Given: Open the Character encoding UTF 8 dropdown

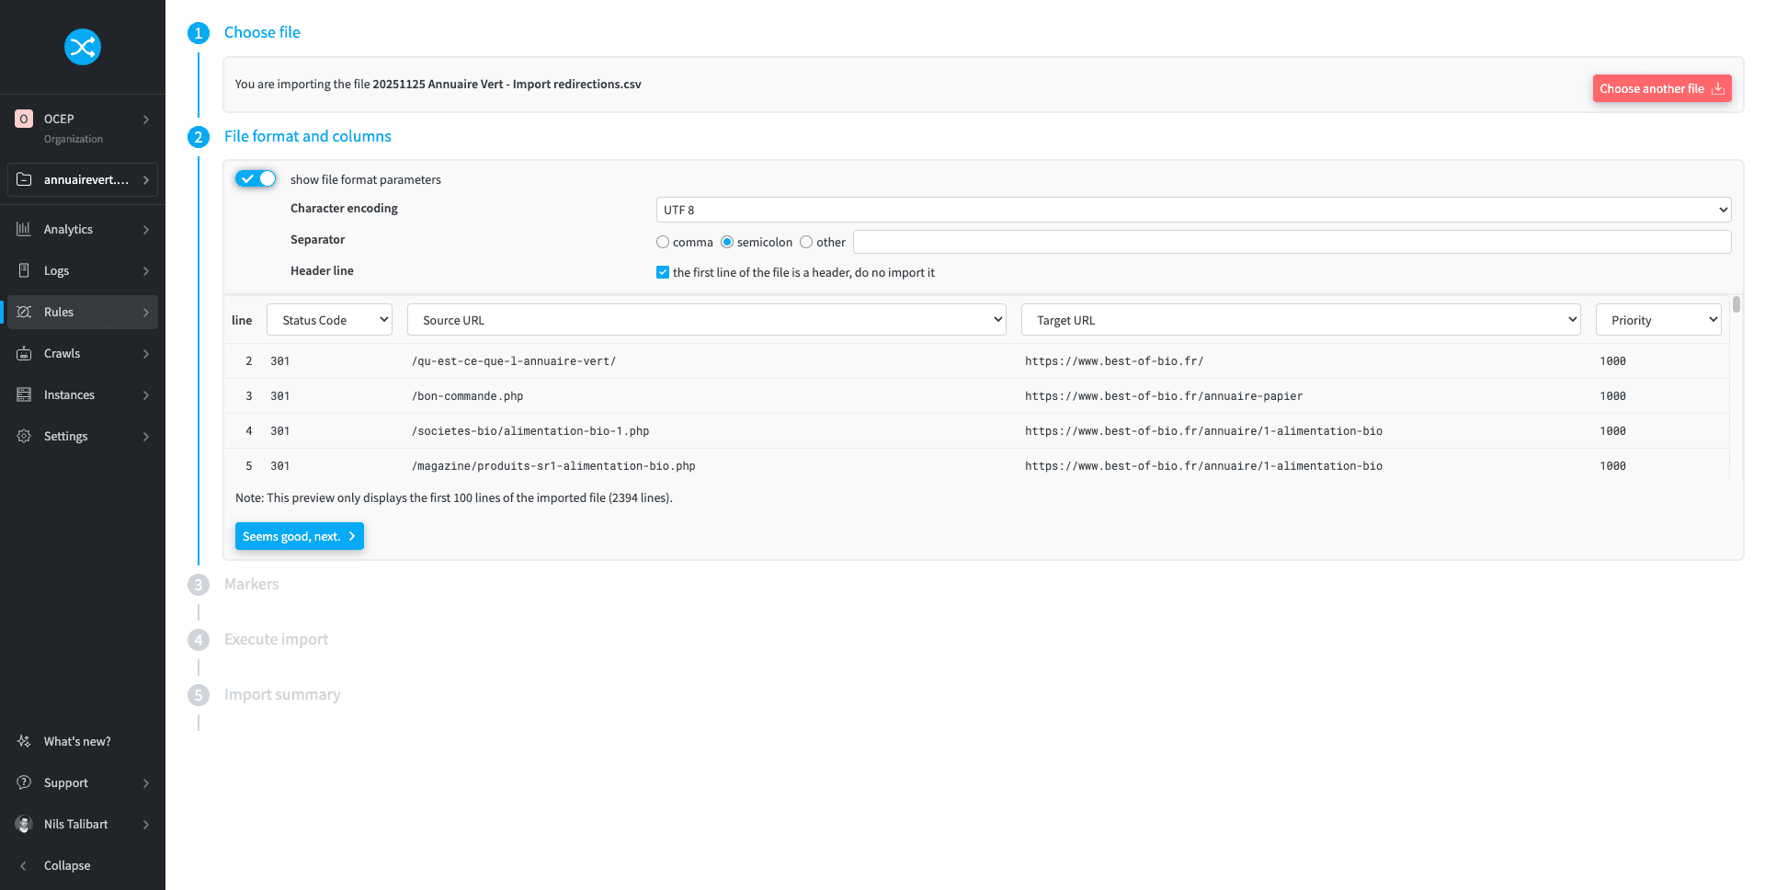Looking at the screenshot, I should coord(1193,210).
